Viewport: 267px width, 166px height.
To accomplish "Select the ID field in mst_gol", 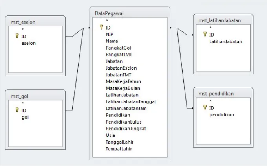I will coord(35,111).
